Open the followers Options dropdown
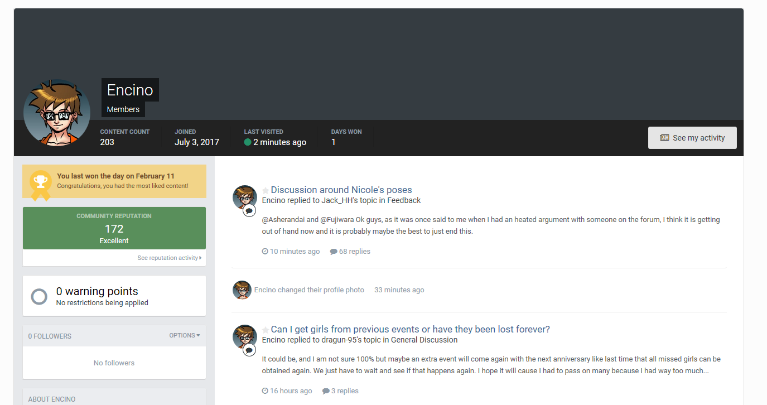Viewport: 767px width, 405px height. point(184,336)
